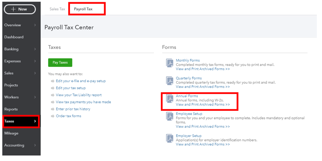The image size is (322, 161).
Task: Open the Annual Forms link
Action: (x=187, y=96)
